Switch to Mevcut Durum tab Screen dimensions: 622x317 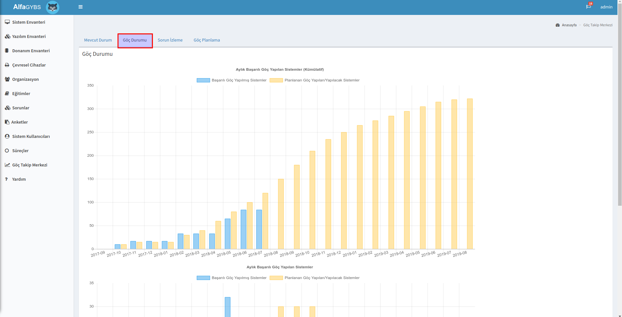[x=98, y=40]
